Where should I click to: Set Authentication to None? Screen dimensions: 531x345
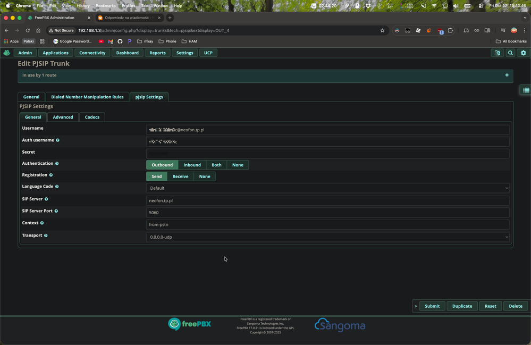[238, 165]
